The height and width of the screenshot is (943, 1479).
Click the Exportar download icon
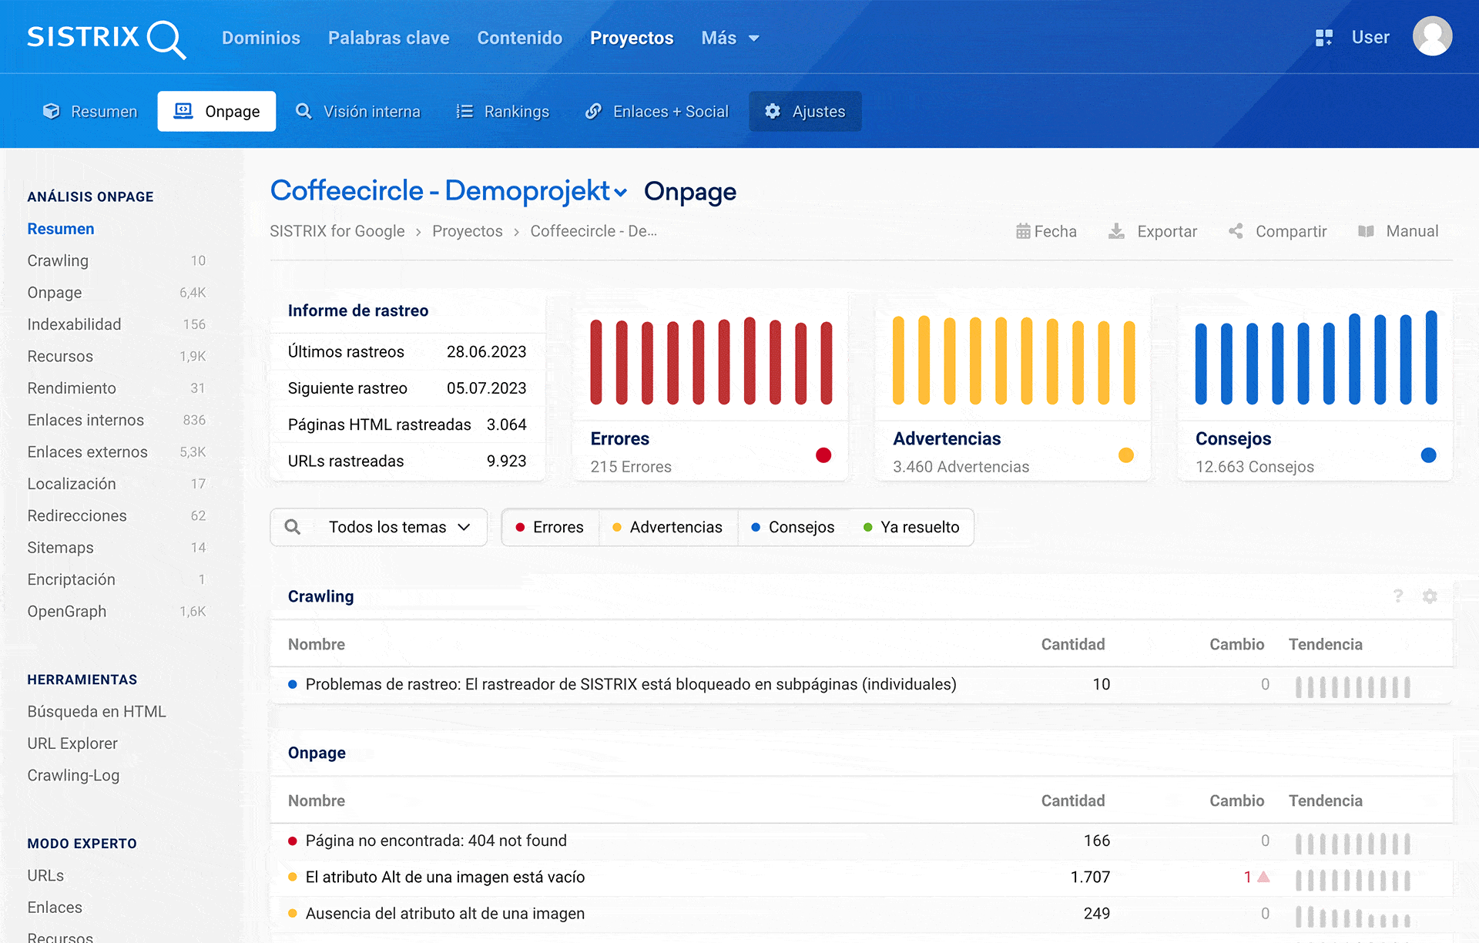pos(1116,231)
